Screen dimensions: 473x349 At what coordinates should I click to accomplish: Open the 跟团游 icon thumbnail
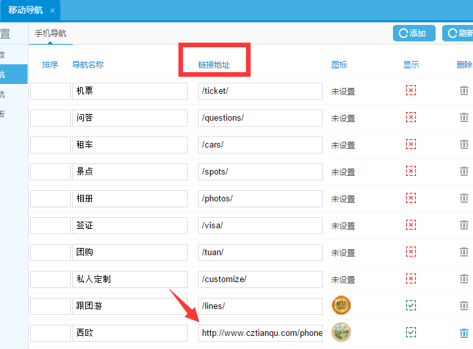[x=341, y=306]
